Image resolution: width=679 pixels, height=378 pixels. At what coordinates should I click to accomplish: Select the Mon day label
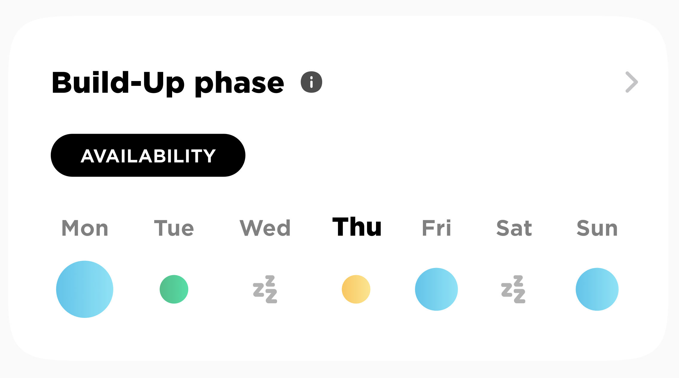click(85, 228)
